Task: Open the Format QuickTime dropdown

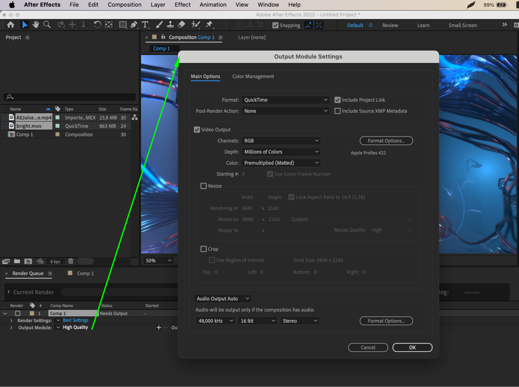Action: 285,100
